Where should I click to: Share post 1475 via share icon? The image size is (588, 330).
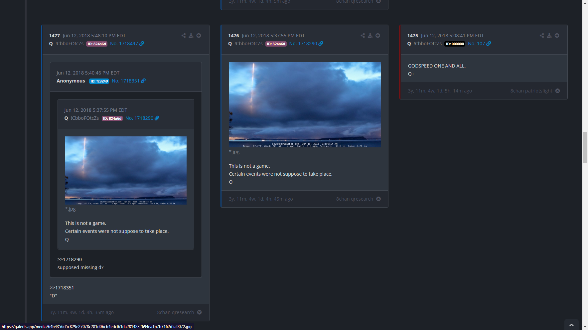coord(542,36)
